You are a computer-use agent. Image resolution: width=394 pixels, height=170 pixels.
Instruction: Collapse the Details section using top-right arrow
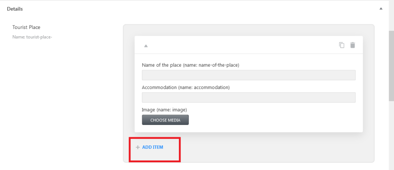tap(381, 8)
